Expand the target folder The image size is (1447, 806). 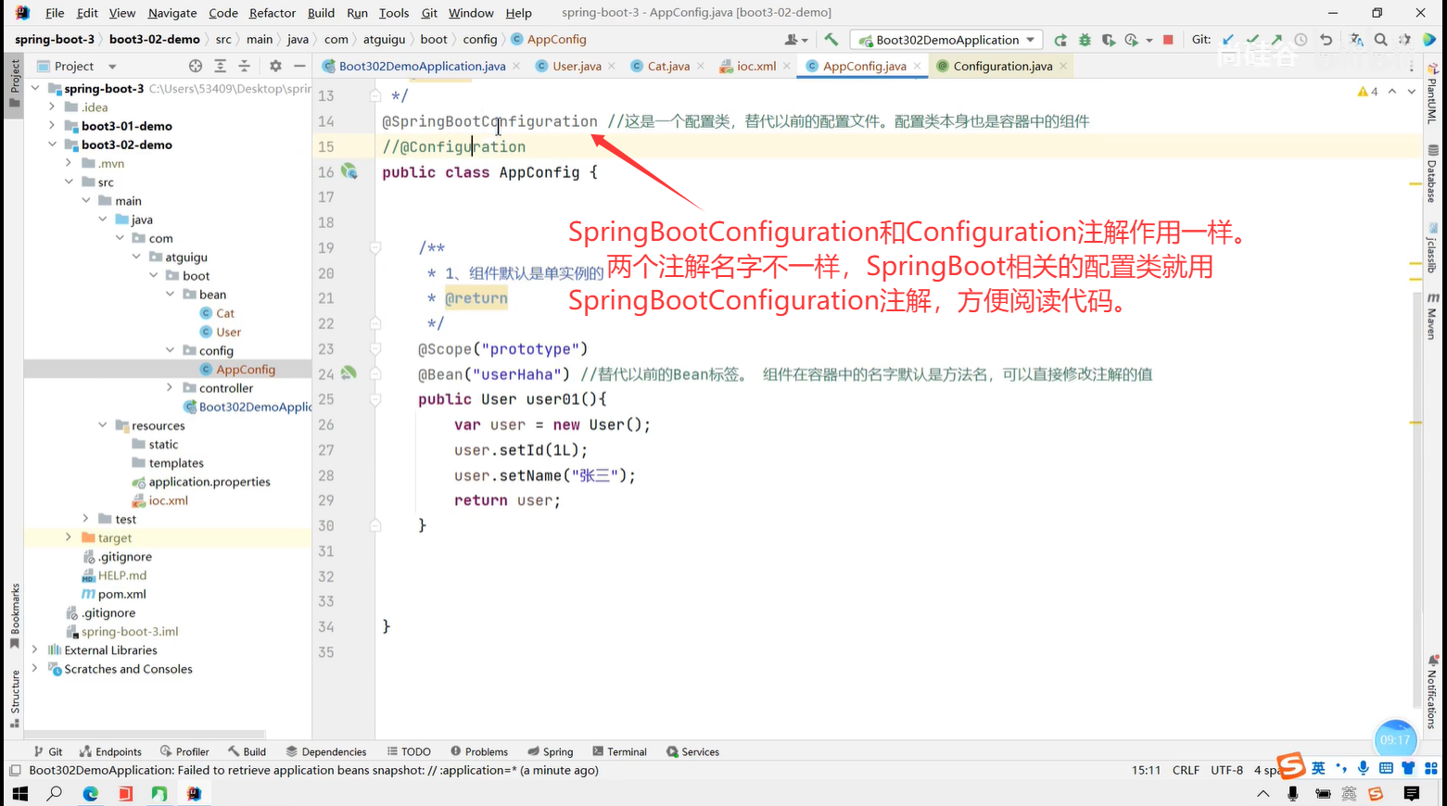pyautogui.click(x=69, y=537)
